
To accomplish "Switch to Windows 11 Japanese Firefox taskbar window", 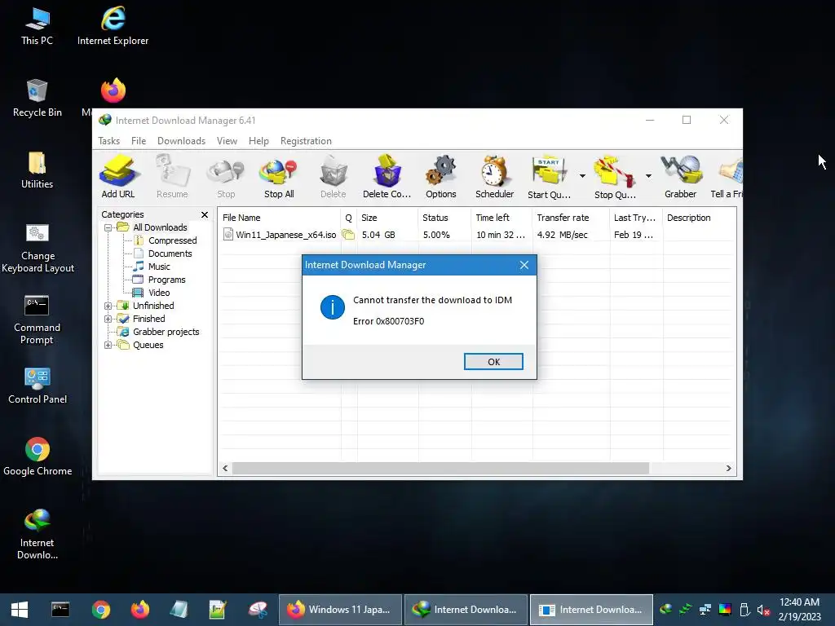I will coord(340,610).
